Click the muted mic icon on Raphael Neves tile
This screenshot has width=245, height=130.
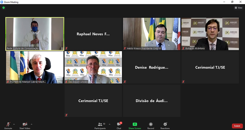66,48
